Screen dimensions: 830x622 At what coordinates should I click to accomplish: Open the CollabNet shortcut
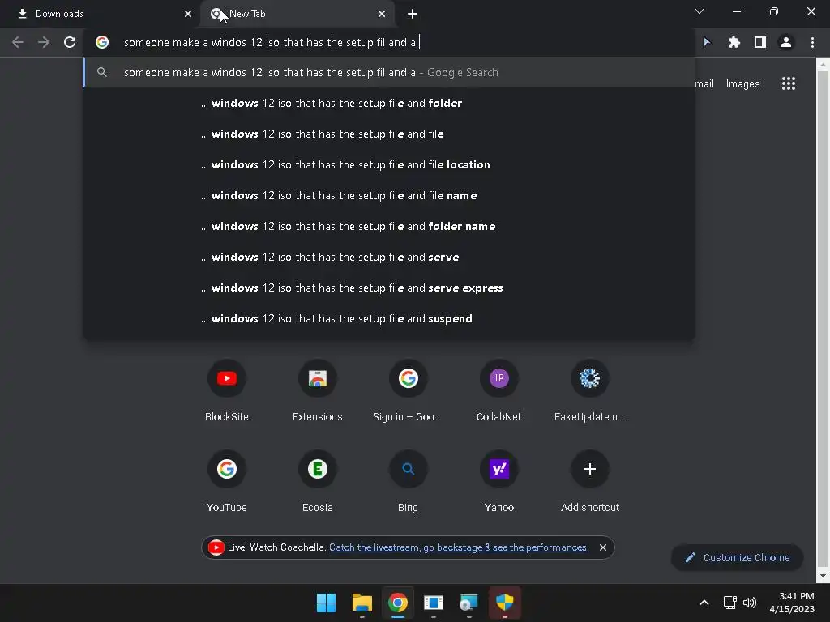[x=498, y=391]
